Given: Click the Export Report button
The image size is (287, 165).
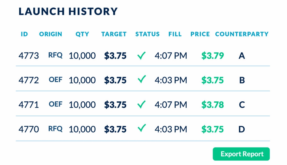Looking at the screenshot, I should tap(241, 154).
